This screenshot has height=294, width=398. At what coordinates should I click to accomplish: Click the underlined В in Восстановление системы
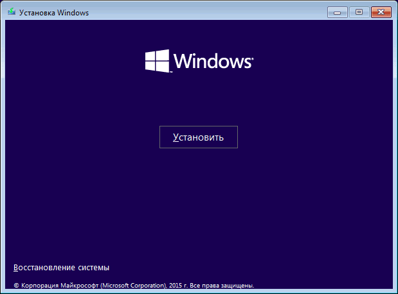(x=15, y=267)
